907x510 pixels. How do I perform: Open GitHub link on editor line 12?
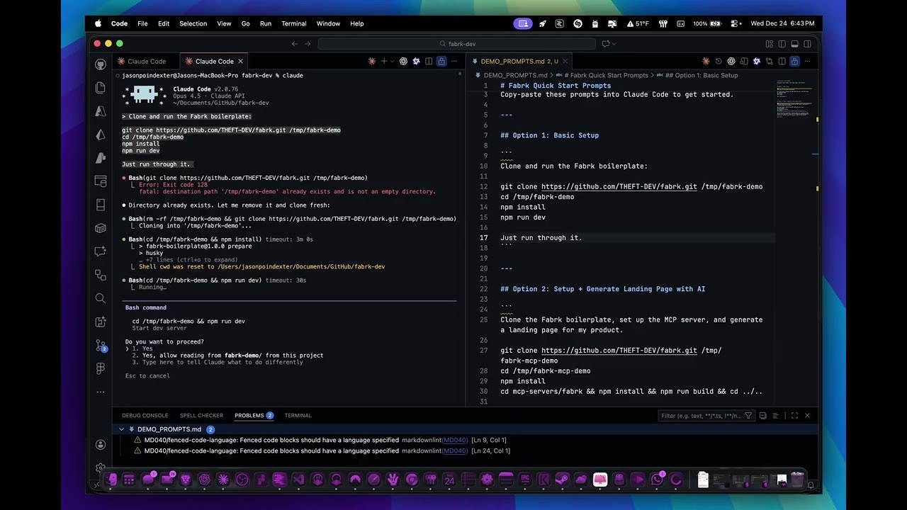click(x=619, y=187)
